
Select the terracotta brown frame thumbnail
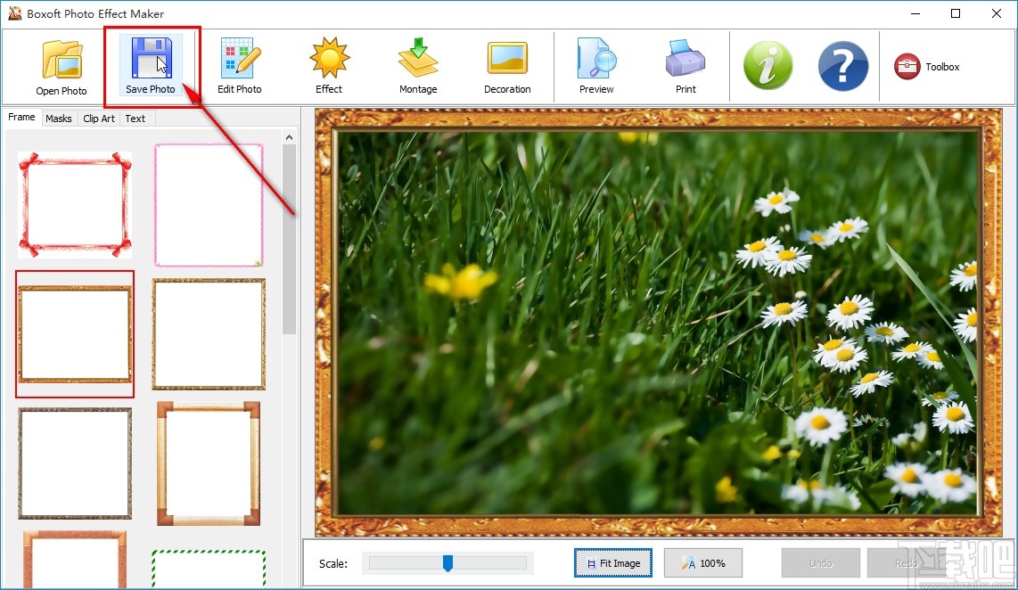[75, 560]
